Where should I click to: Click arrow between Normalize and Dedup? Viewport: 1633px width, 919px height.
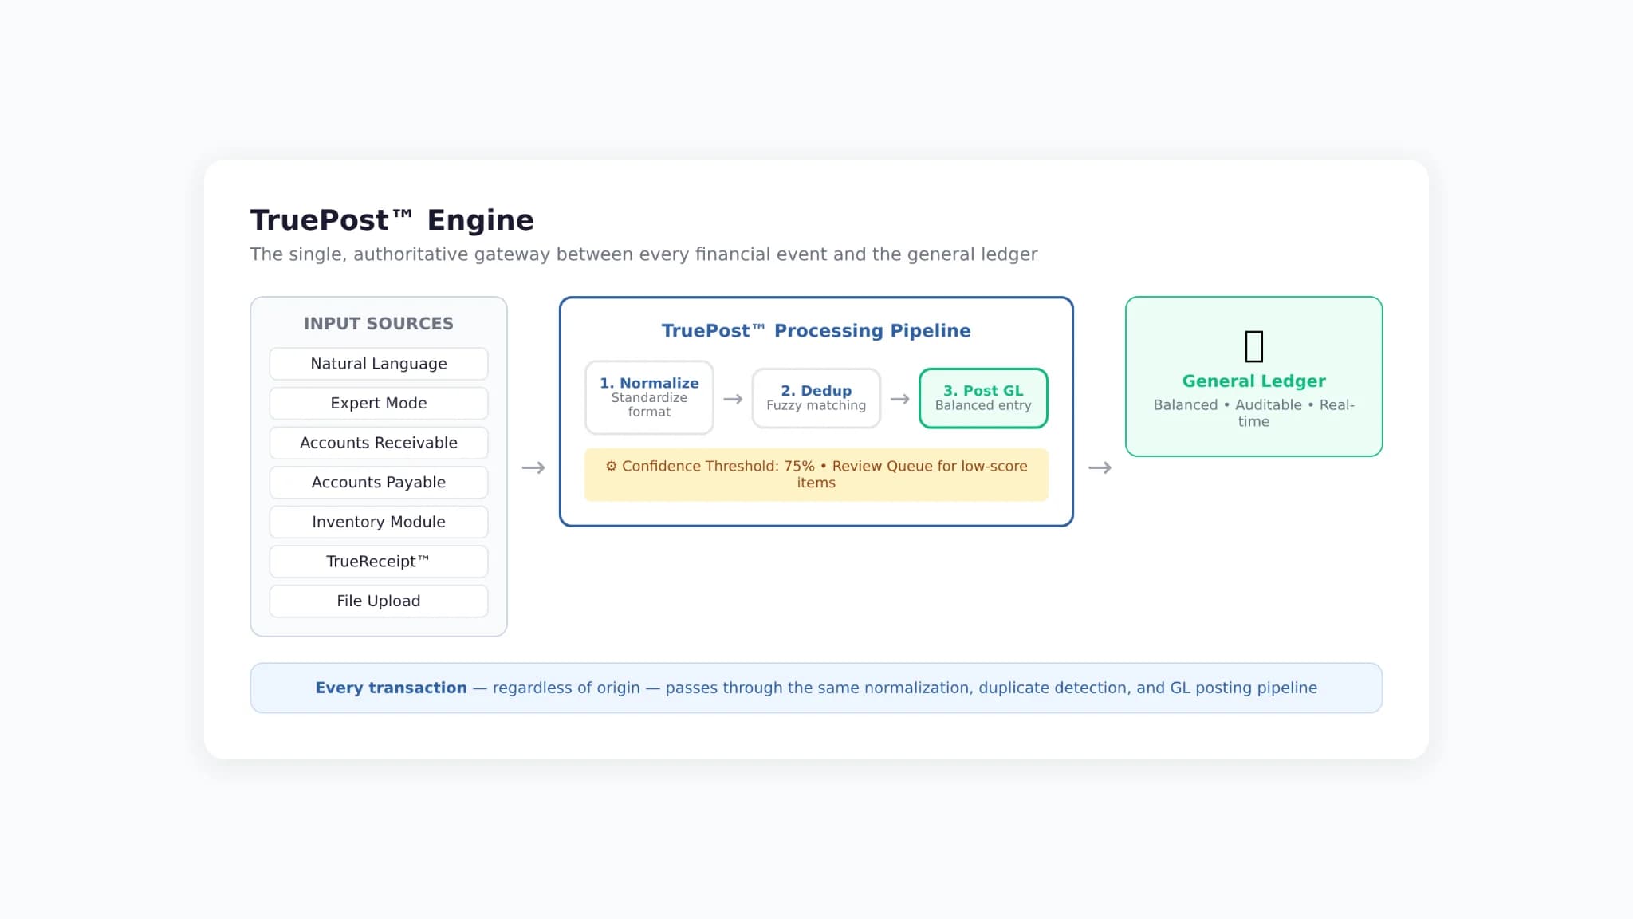click(x=733, y=399)
